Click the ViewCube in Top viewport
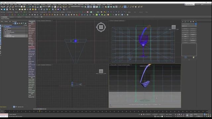Viewport: 212px width, 119px height. (x=101, y=27)
